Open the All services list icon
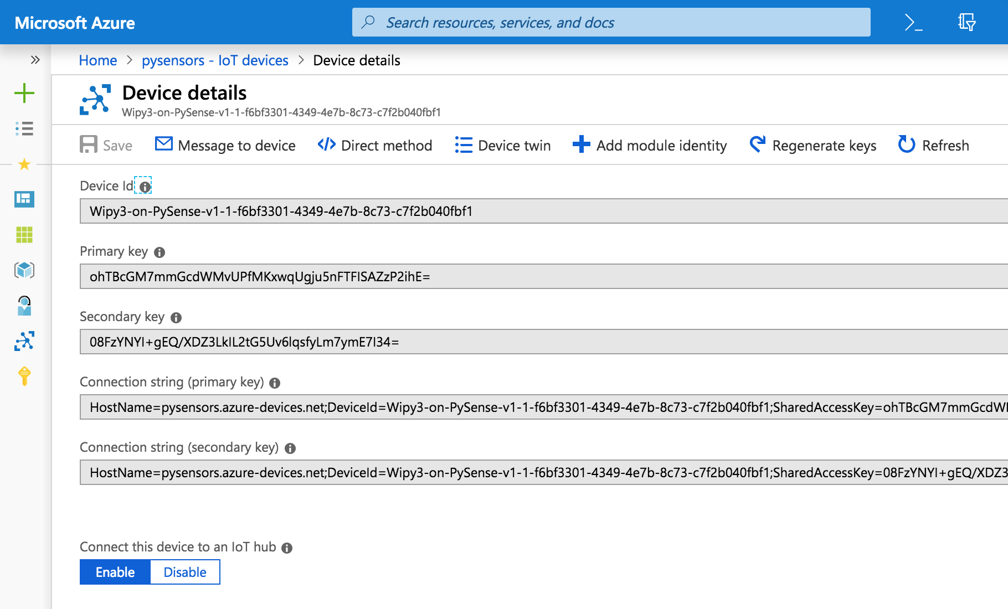 click(x=24, y=128)
